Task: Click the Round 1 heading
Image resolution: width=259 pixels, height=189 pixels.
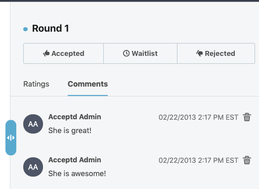Action: pos(50,28)
